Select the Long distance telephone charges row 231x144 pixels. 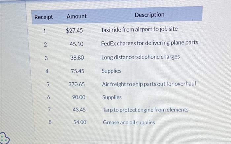140,57
